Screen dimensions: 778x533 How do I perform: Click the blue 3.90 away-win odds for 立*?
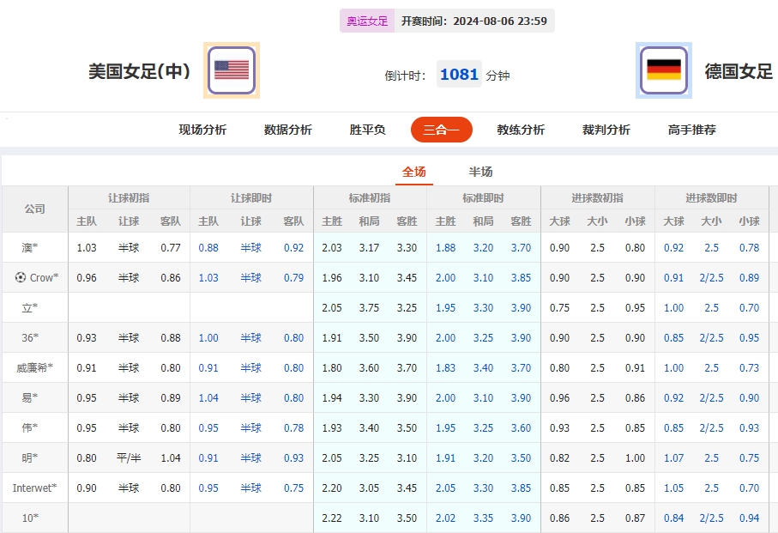522,307
